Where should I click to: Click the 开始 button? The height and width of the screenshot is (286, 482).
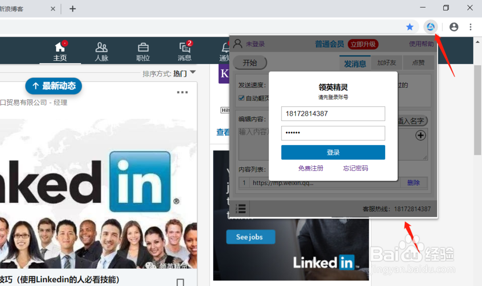click(250, 63)
